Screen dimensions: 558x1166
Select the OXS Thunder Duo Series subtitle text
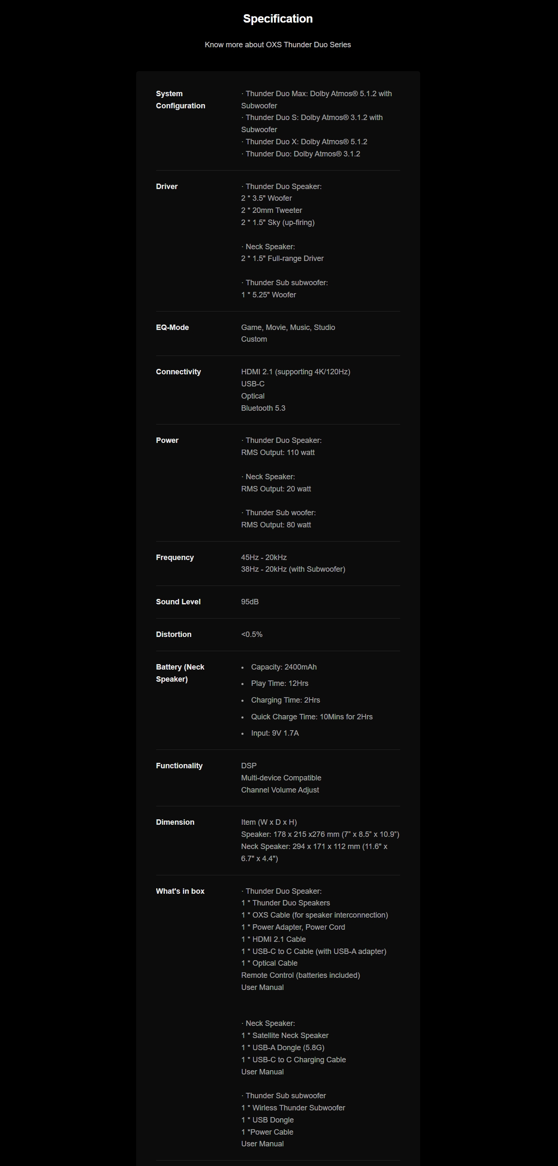pos(278,44)
